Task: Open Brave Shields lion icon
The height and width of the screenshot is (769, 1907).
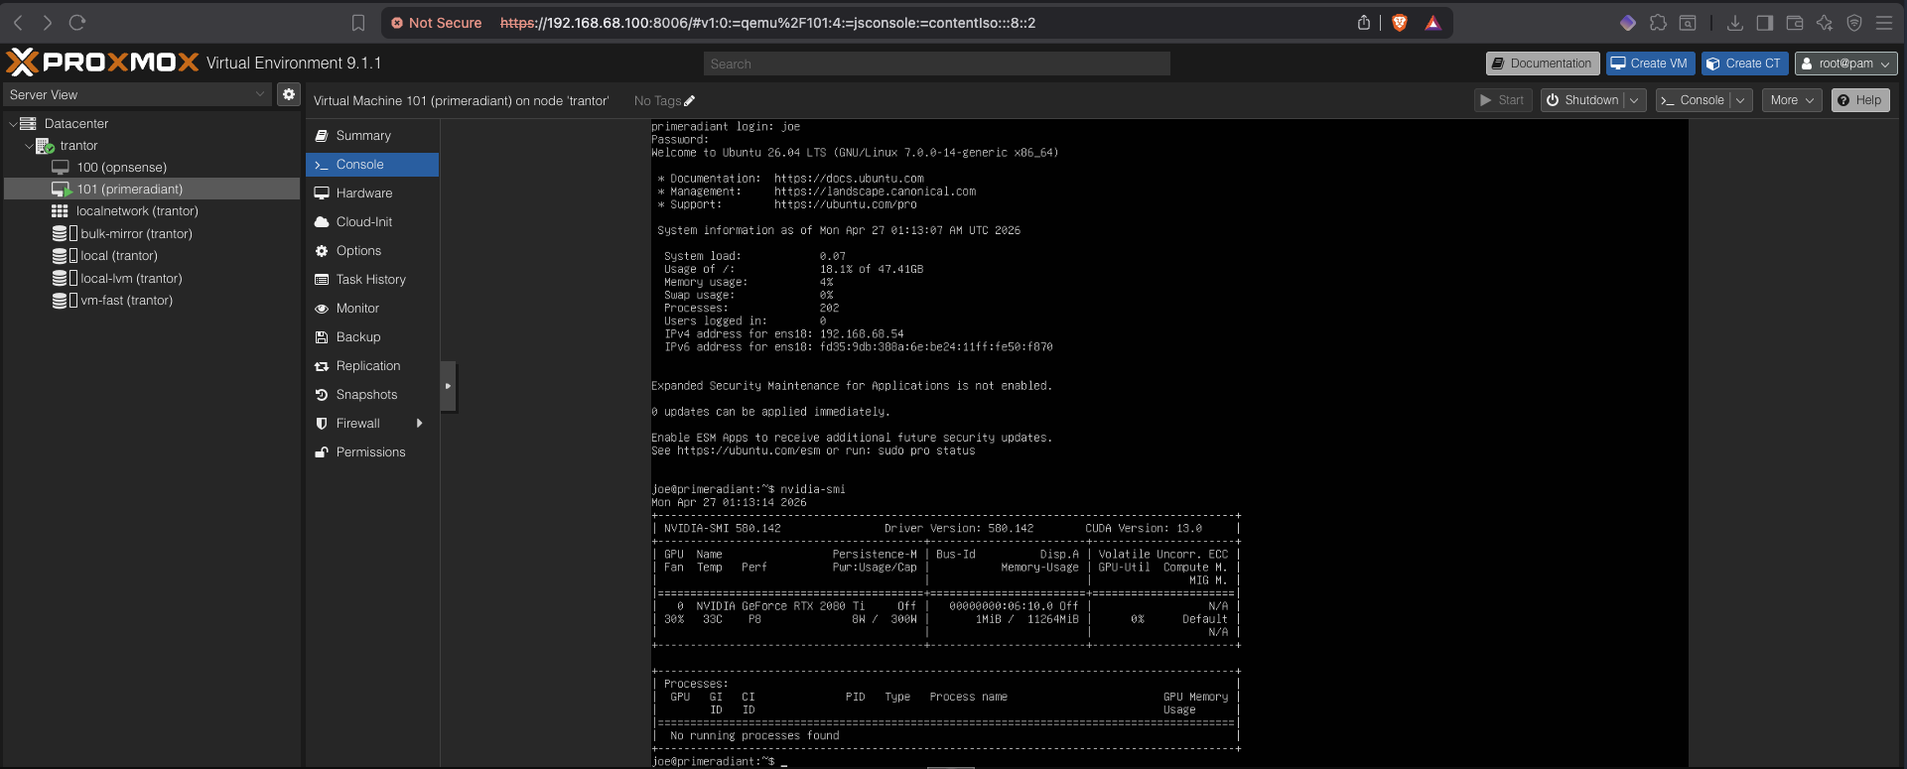Action: (x=1400, y=22)
